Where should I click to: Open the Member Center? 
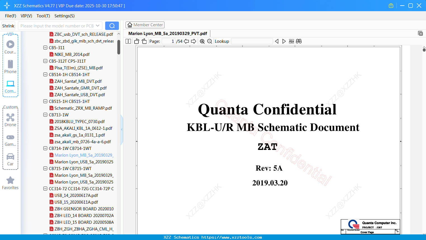point(145,25)
